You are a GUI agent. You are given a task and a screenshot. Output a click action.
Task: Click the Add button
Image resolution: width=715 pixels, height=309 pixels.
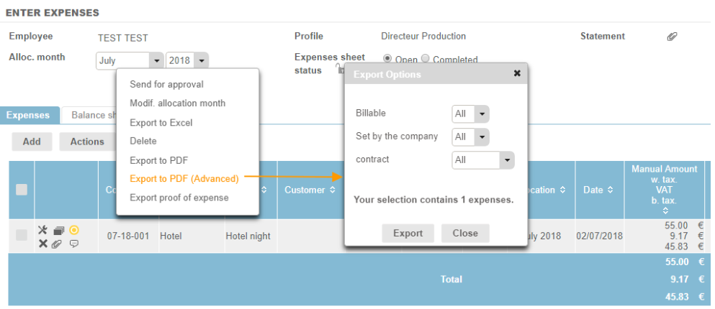click(x=32, y=142)
